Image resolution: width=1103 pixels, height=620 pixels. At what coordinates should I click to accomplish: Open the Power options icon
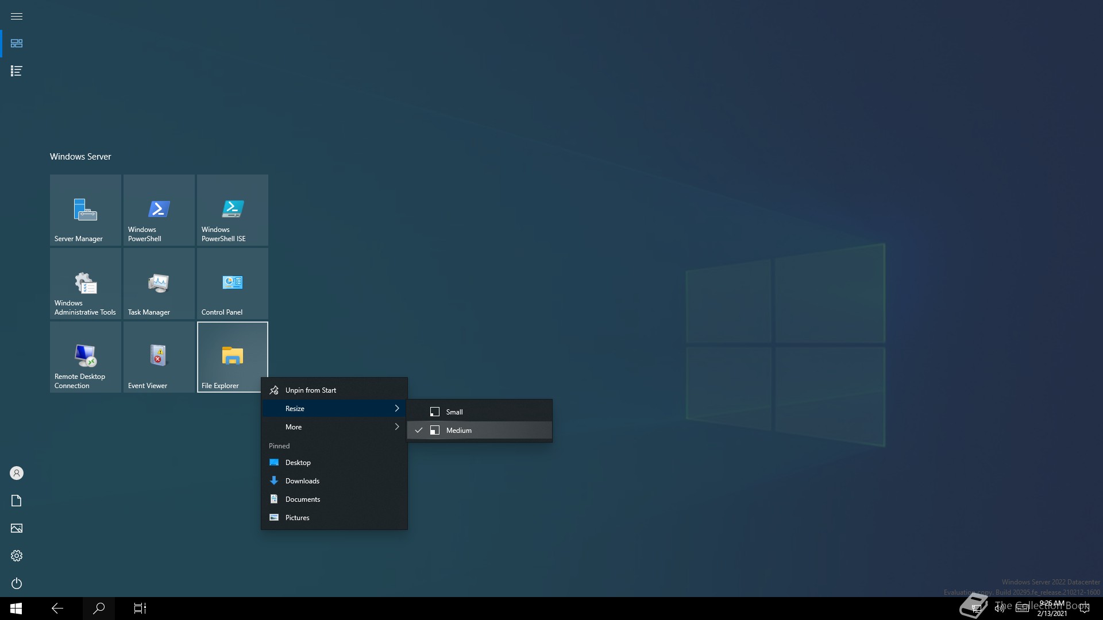17,583
